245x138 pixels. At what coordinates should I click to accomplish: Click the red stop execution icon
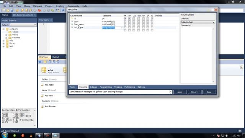(x=39, y=10)
